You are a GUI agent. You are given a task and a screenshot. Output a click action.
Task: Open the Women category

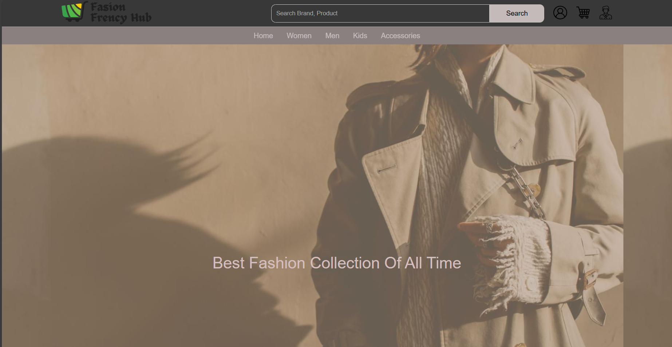pyautogui.click(x=299, y=36)
